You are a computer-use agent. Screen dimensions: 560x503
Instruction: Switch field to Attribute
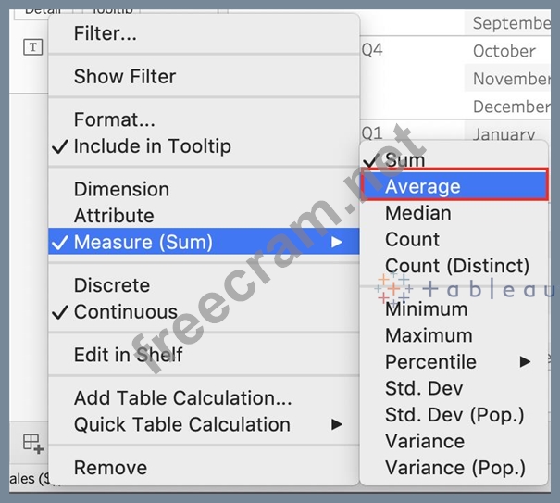coord(114,216)
